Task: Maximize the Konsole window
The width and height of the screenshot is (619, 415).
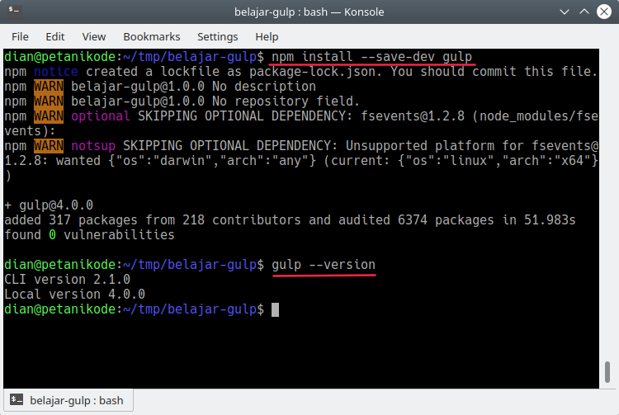Action: pos(584,12)
